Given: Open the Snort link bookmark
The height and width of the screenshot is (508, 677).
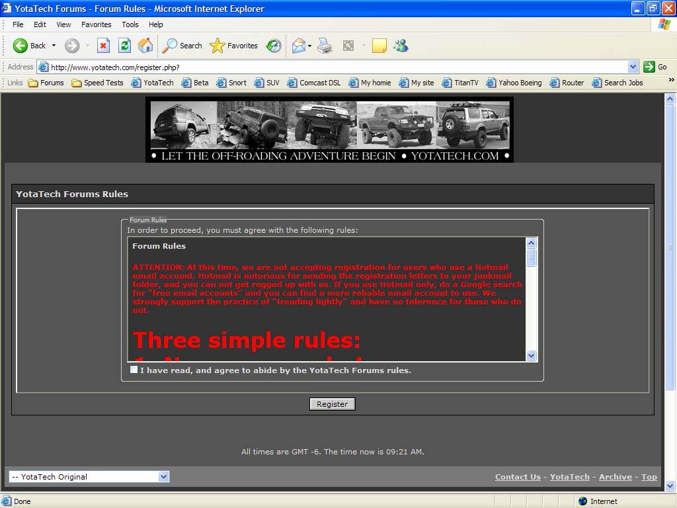Looking at the screenshot, I should 231,83.
